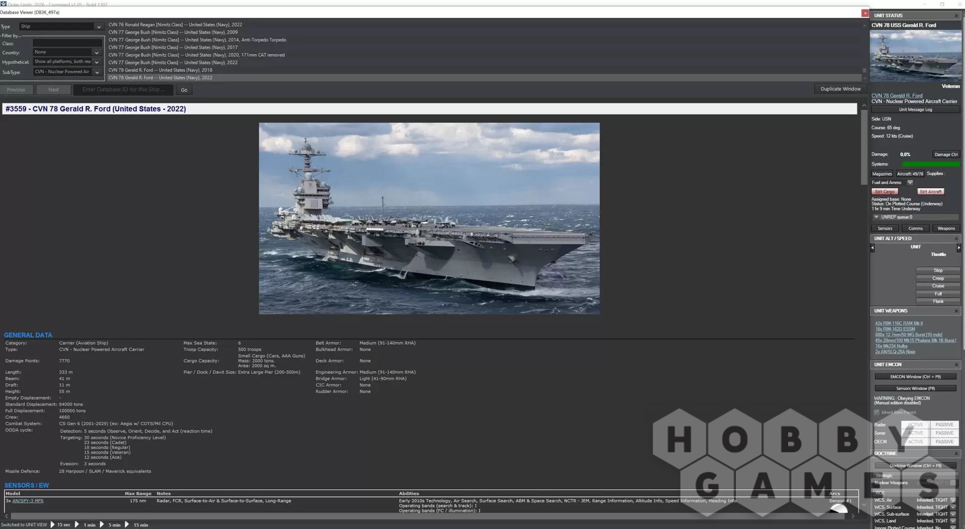Set Radar to ACTIVE
965x529 pixels.
915,425
